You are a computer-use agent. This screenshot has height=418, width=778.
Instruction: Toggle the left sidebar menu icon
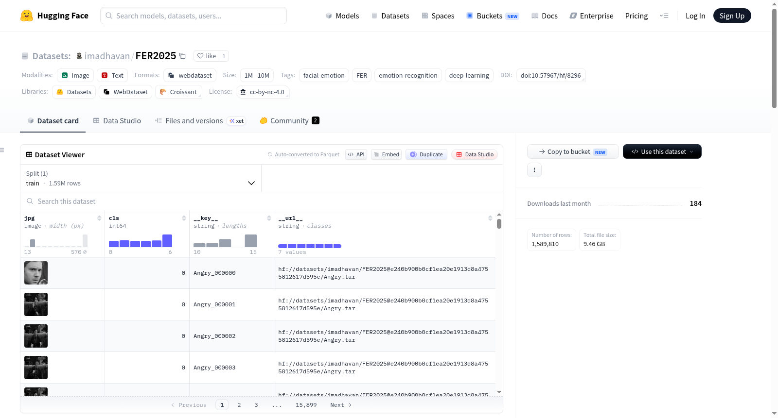pos(2,150)
